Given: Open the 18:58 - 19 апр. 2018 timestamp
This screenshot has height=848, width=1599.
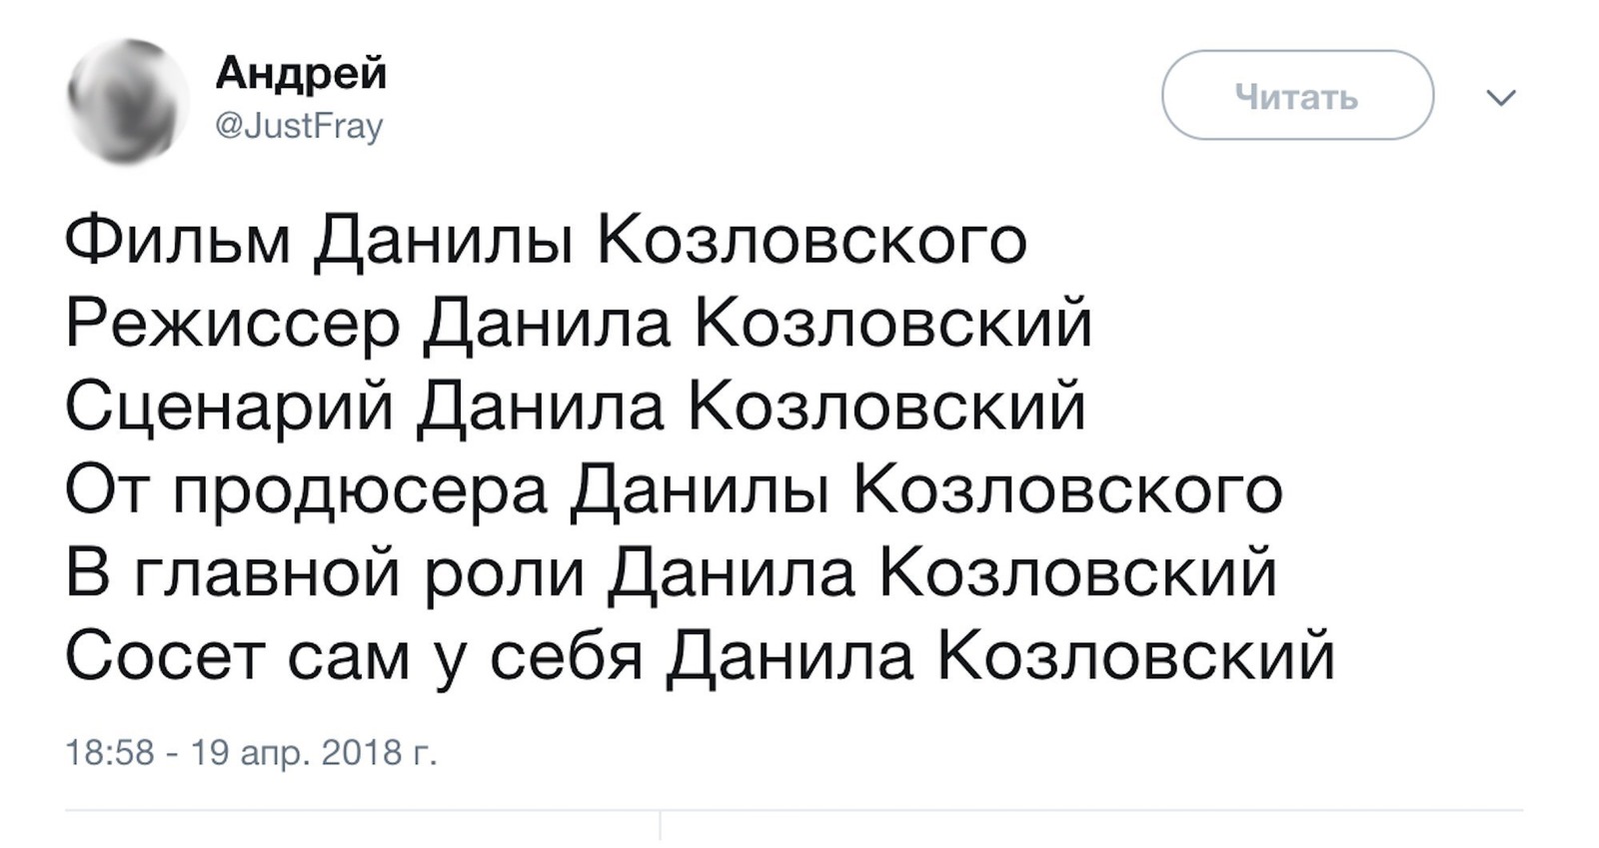Looking at the screenshot, I should 252,752.
